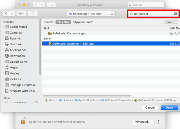Select Amazon WorkDoc... in sidebar
Image resolution: width=180 pixels, height=129 pixels.
(21, 91)
